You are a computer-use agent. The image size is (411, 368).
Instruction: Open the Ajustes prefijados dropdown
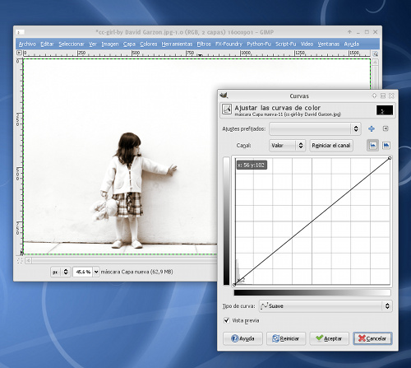point(315,128)
